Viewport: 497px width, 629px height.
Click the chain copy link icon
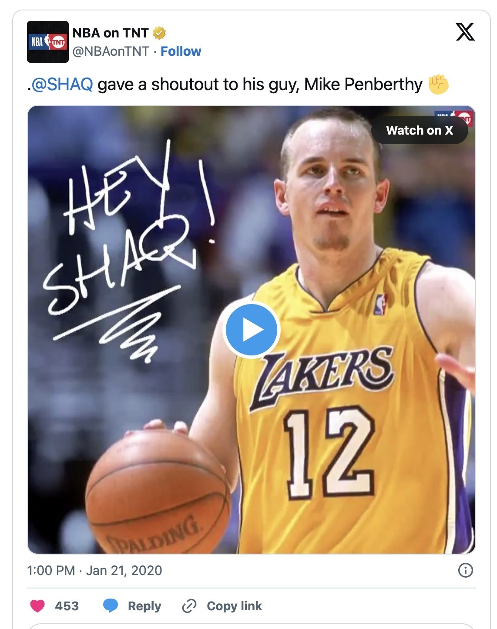(x=189, y=606)
